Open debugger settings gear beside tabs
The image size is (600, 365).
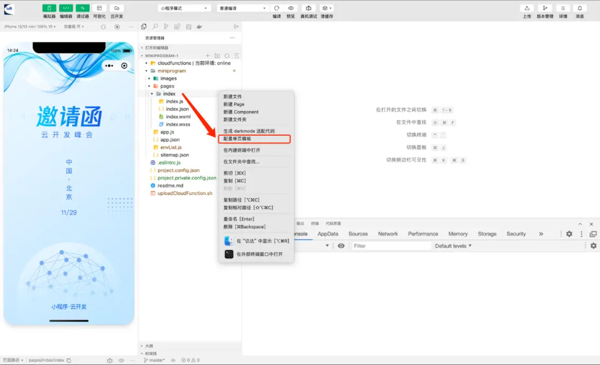click(569, 234)
